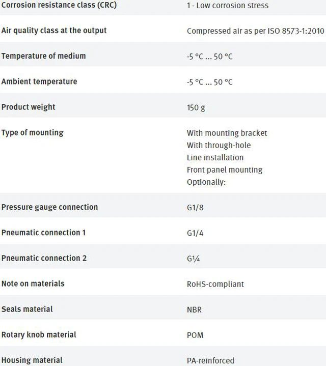Screen dimensions: 326x366
Task: Click the Air quality class at the output label
Action: (x=54, y=31)
